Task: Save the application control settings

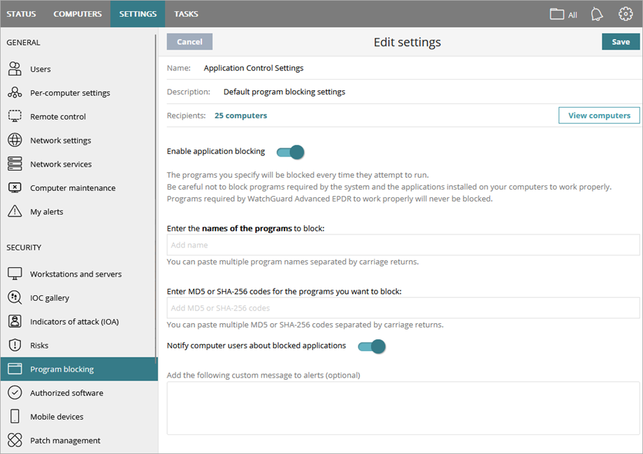Action: 621,41
